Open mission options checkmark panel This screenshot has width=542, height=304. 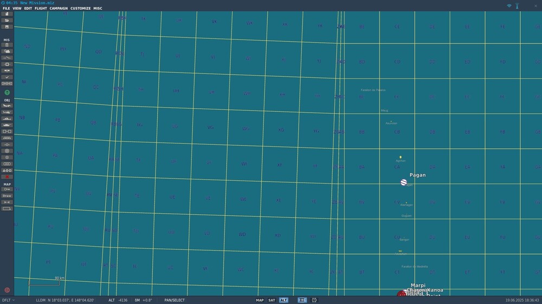click(7, 77)
